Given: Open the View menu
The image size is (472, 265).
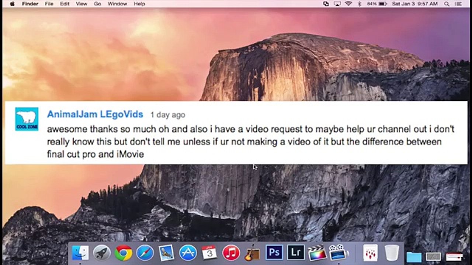Looking at the screenshot, I should 81,4.
